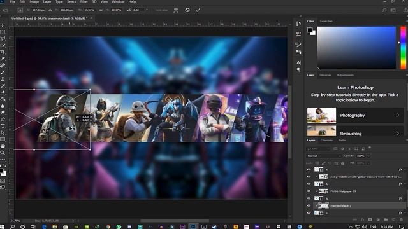Viewport: 408px width, 229px height.
Task: Open the Fill slider dropdown arrow
Action: click(368, 163)
